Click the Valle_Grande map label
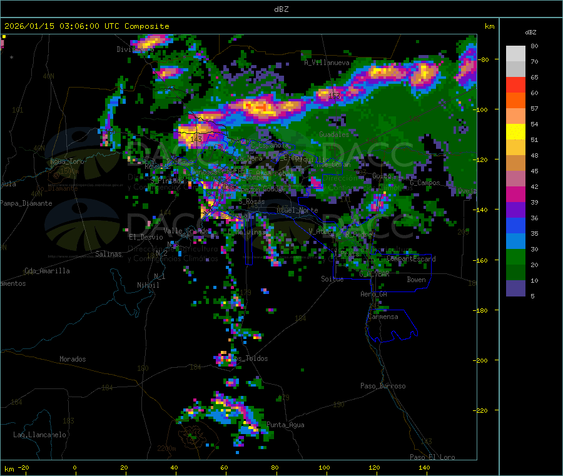The height and width of the screenshot is (476, 563). pos(186,231)
